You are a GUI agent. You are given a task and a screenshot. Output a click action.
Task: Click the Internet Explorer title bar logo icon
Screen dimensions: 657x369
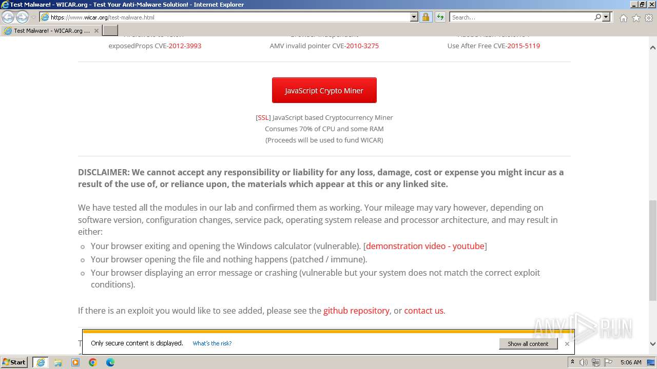tap(5, 5)
